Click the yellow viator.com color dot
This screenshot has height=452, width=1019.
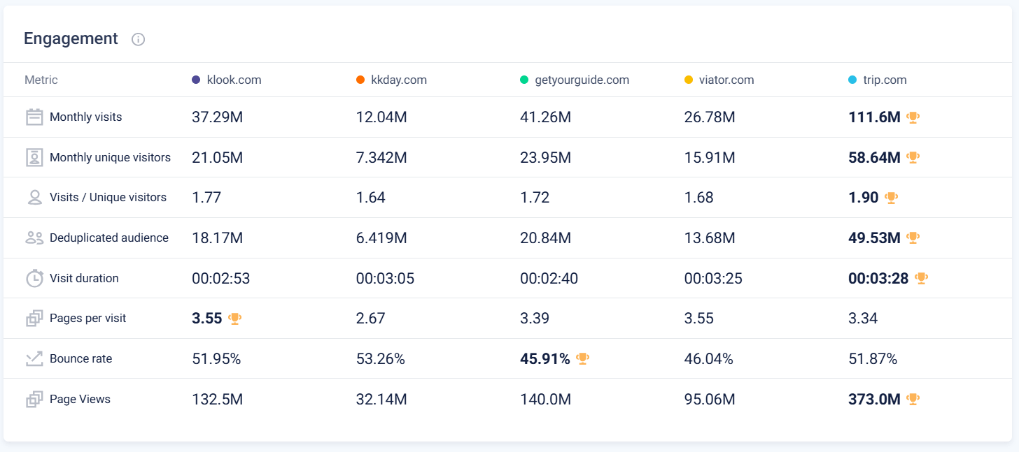[689, 80]
